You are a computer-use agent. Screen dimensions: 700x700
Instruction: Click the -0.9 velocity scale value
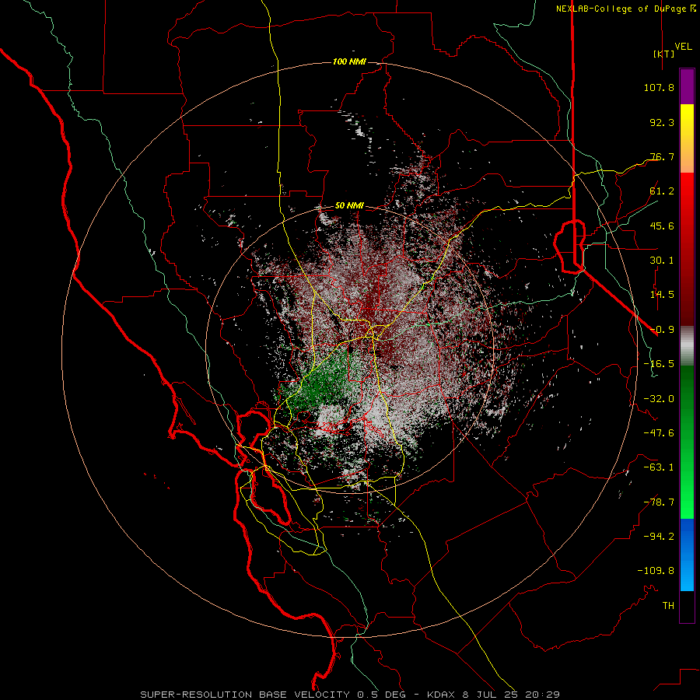662,330
